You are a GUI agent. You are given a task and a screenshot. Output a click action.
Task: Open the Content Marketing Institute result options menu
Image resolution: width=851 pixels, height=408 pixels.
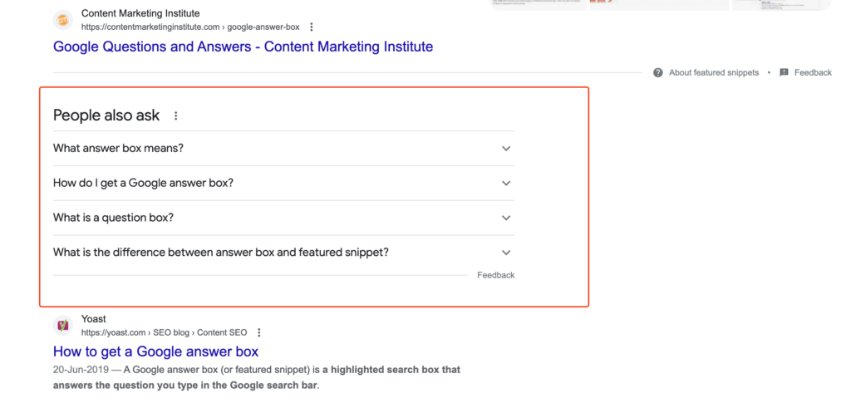(312, 27)
